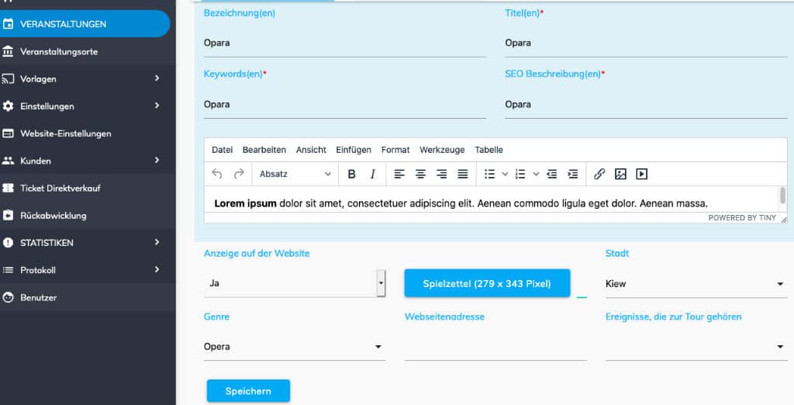Open the Absatz paragraph format dropdown
Image resolution: width=794 pixels, height=405 pixels.
click(x=295, y=174)
